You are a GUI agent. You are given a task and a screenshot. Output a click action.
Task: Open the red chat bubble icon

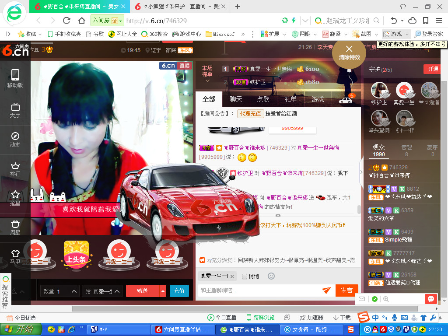coord(431,299)
